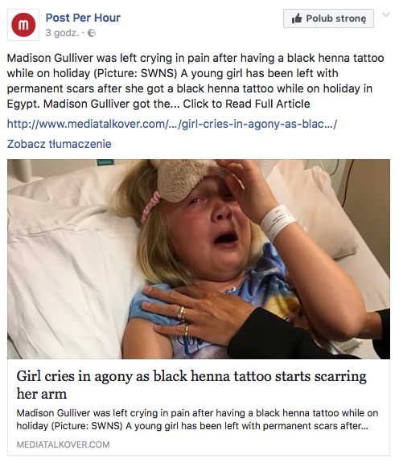Viewport: 399px width, 463px height.
Task: Click the hospital wristband in the photo
Action: point(277,222)
